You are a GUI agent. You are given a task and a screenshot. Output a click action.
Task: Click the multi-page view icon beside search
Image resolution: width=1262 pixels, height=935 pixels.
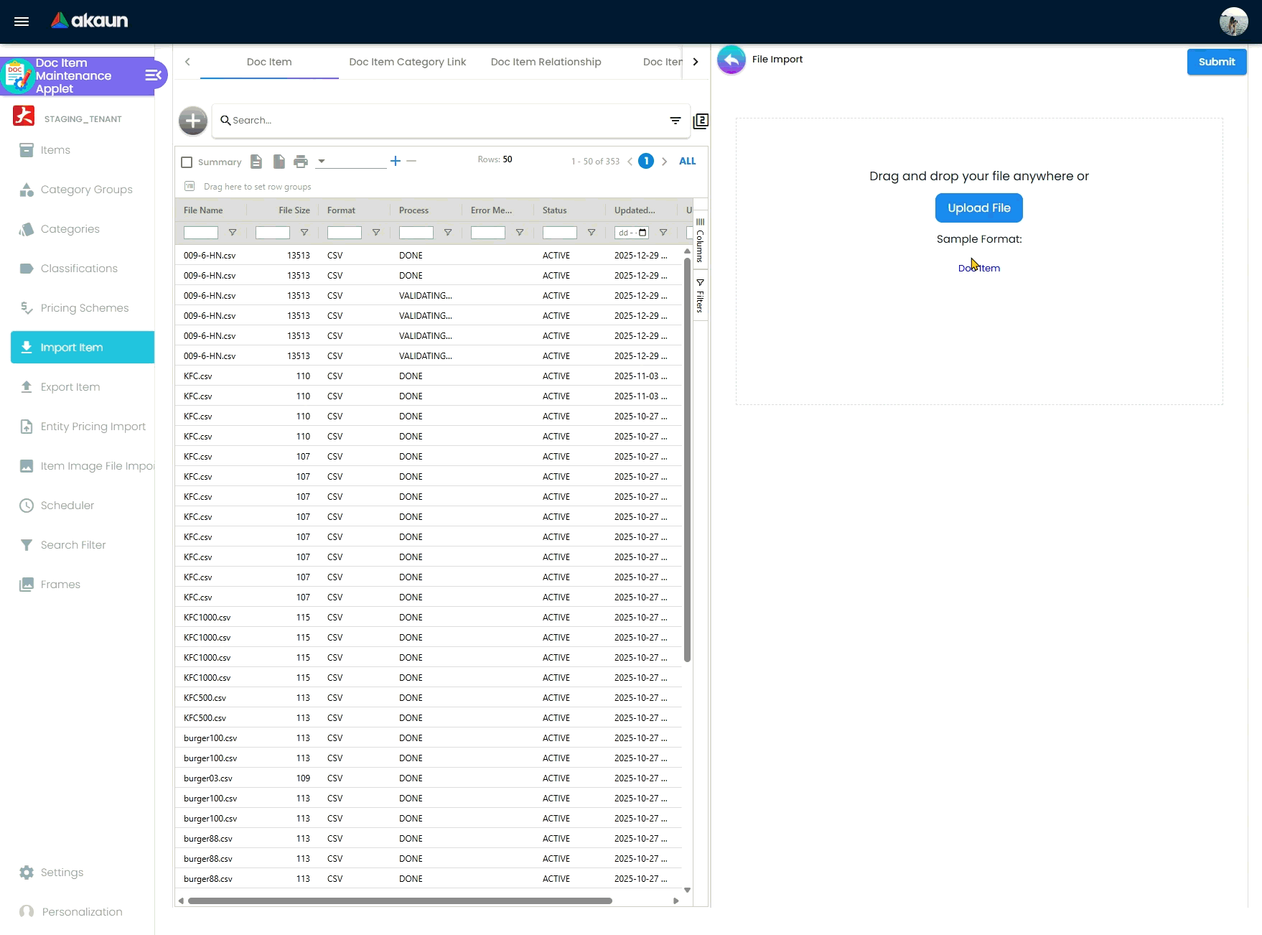click(701, 121)
